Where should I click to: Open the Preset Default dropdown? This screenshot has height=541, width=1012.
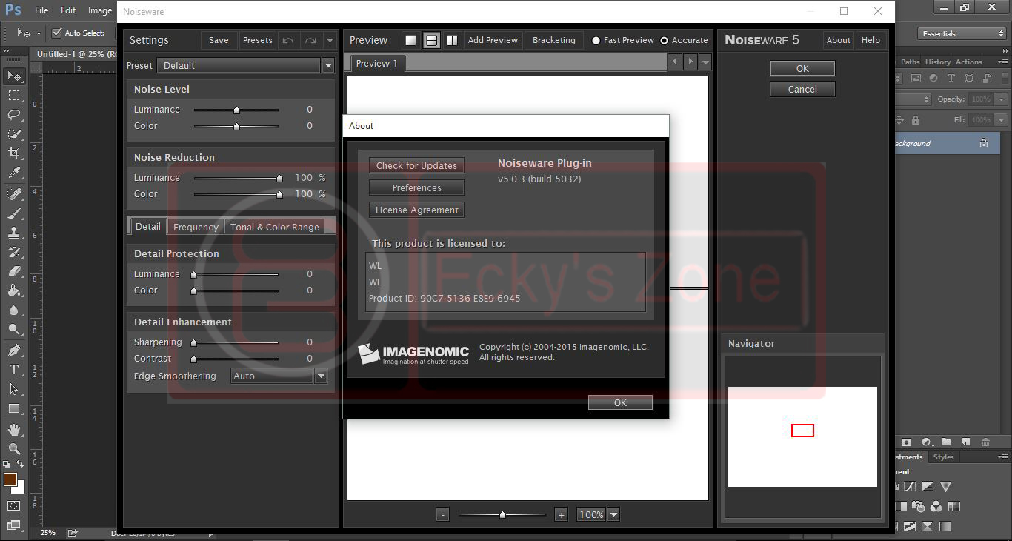point(327,65)
